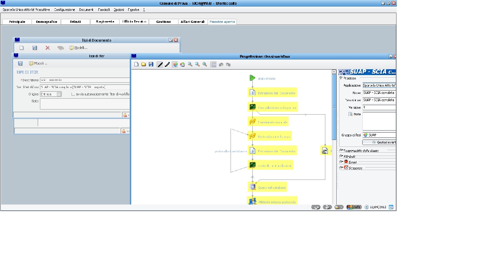The image size is (496, 264).
Task: Switch to the Affari Generali tab
Action: point(193,22)
